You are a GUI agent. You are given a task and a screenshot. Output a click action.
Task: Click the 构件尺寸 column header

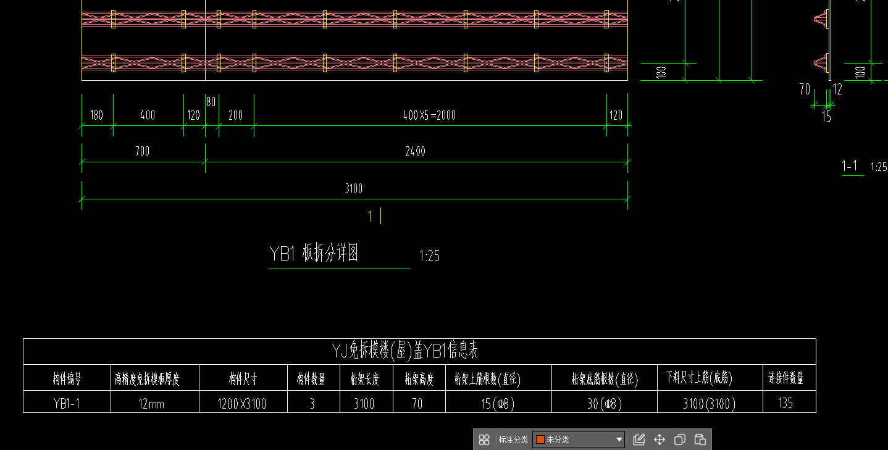click(243, 378)
